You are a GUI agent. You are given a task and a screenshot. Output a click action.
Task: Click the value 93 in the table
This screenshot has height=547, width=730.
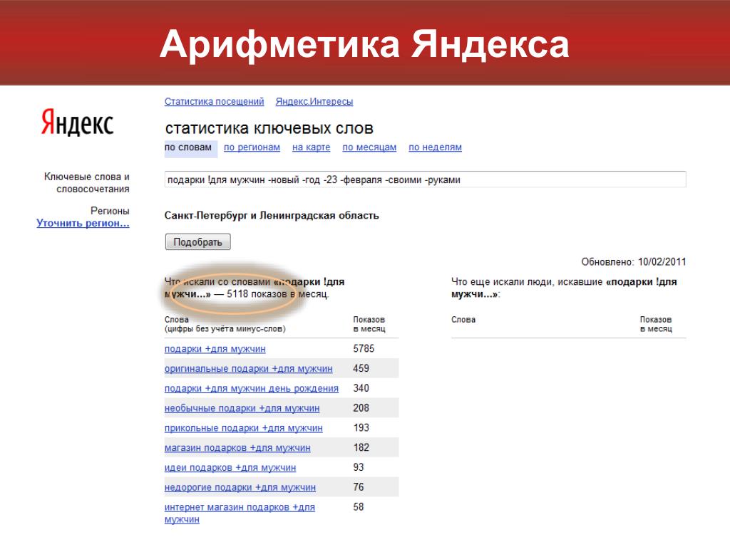359,467
